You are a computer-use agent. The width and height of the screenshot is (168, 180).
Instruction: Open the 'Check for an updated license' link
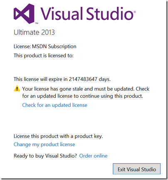point(54,105)
